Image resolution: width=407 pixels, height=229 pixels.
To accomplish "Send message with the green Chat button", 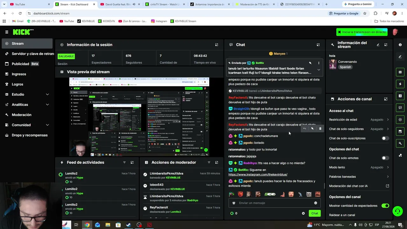I will tap(314, 213).
